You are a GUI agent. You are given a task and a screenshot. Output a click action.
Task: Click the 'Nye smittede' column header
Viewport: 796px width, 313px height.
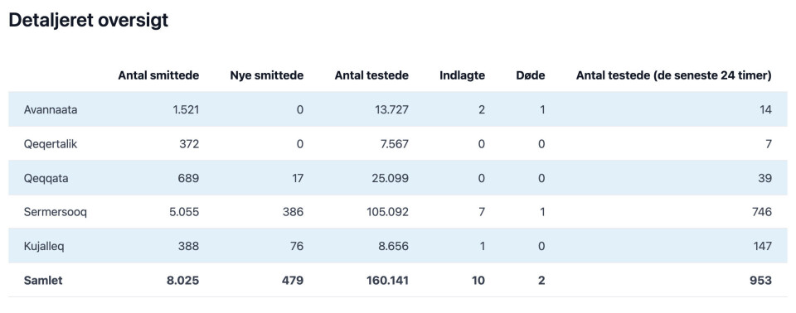(x=266, y=75)
